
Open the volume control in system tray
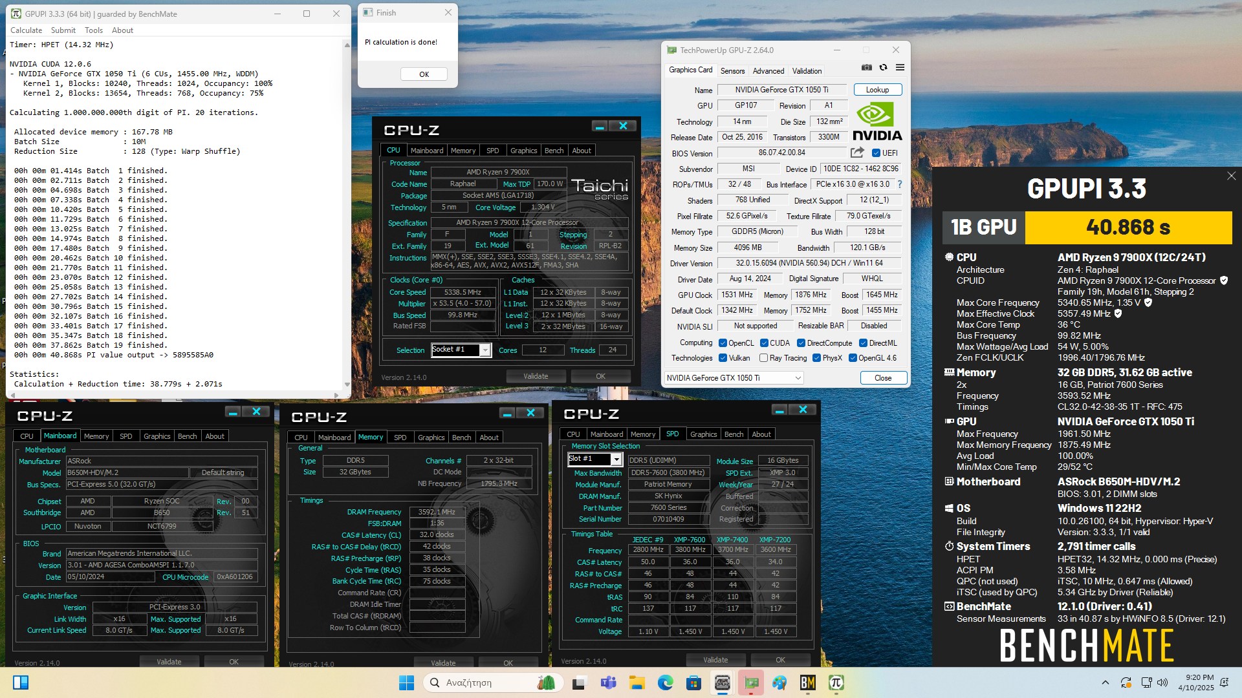click(1162, 682)
